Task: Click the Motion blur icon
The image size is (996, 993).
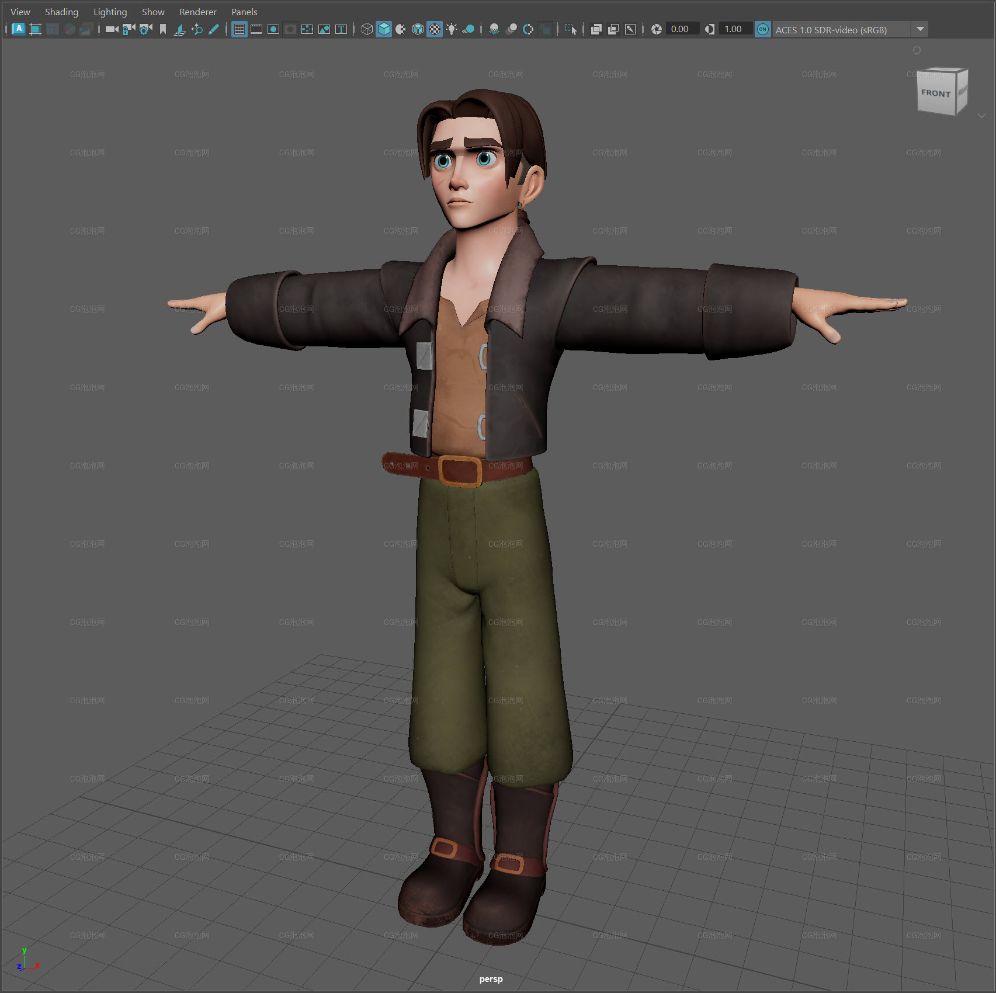Action: pos(511,29)
